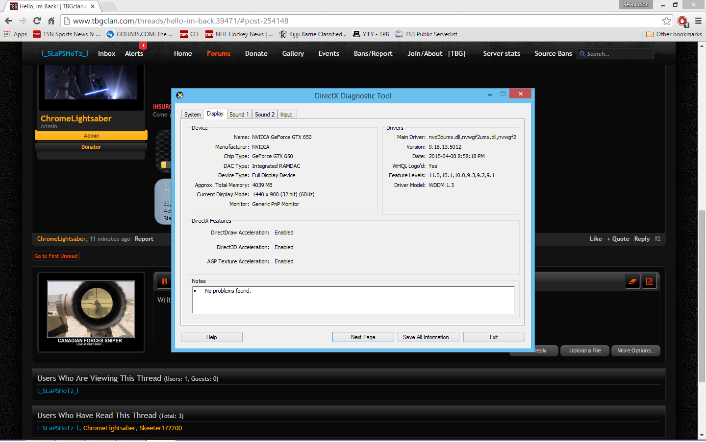Image resolution: width=706 pixels, height=442 pixels.
Task: Open Bans/Report nav item
Action: pos(373,53)
